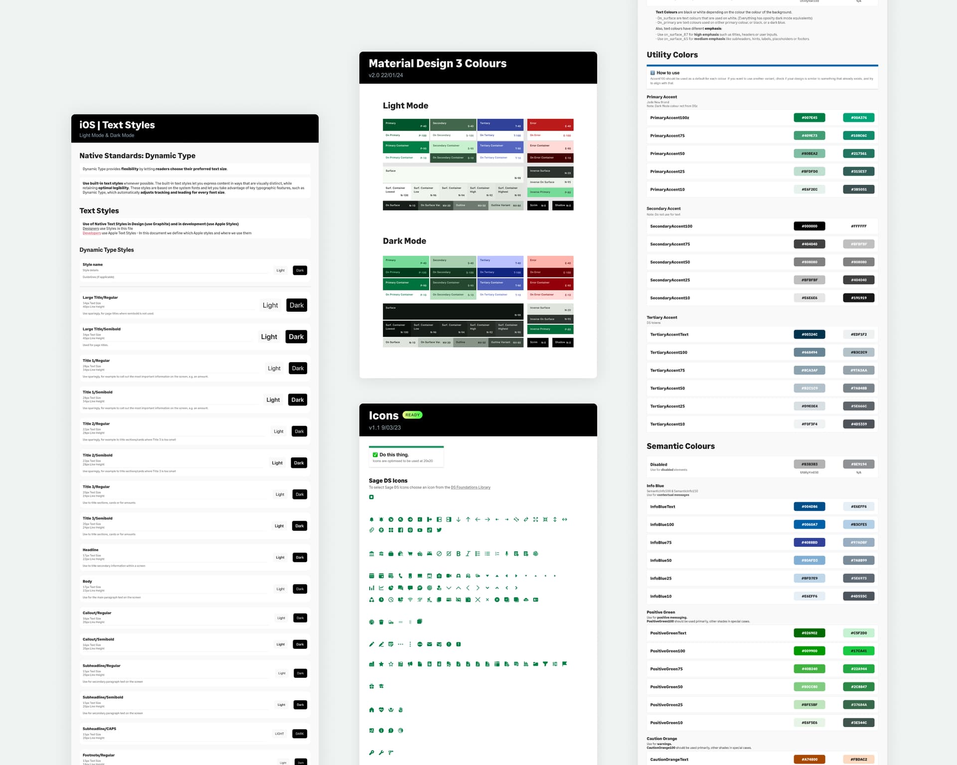
Task: Click the wrench tool icon
Action: click(382, 752)
